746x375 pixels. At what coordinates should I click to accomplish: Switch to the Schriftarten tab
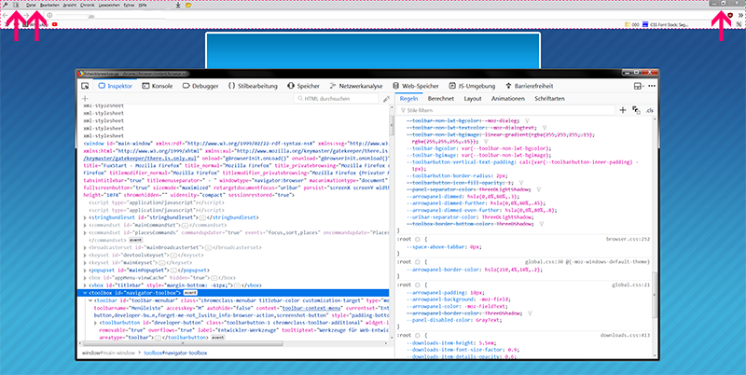click(549, 97)
